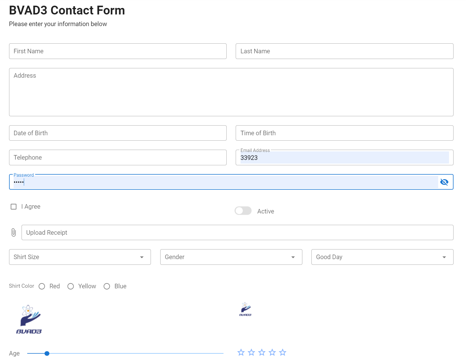
Task: Open the Shirt Size dropdown
Action: 80,257
